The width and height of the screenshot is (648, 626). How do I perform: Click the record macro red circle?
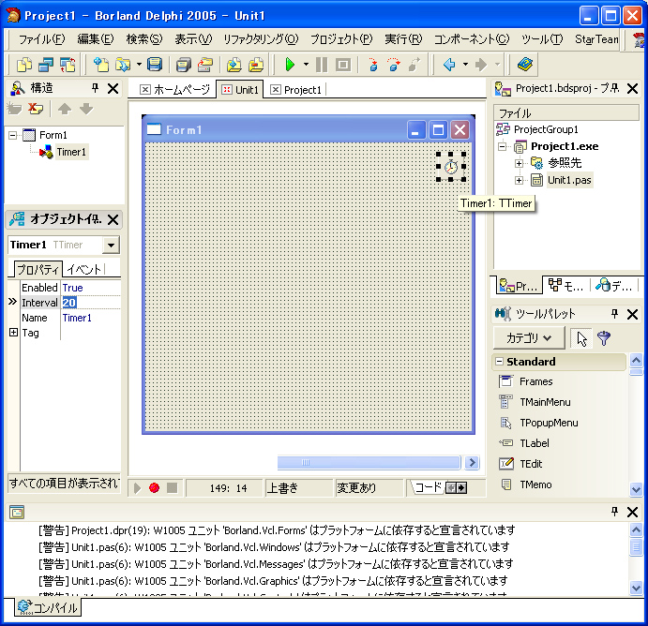pos(154,487)
